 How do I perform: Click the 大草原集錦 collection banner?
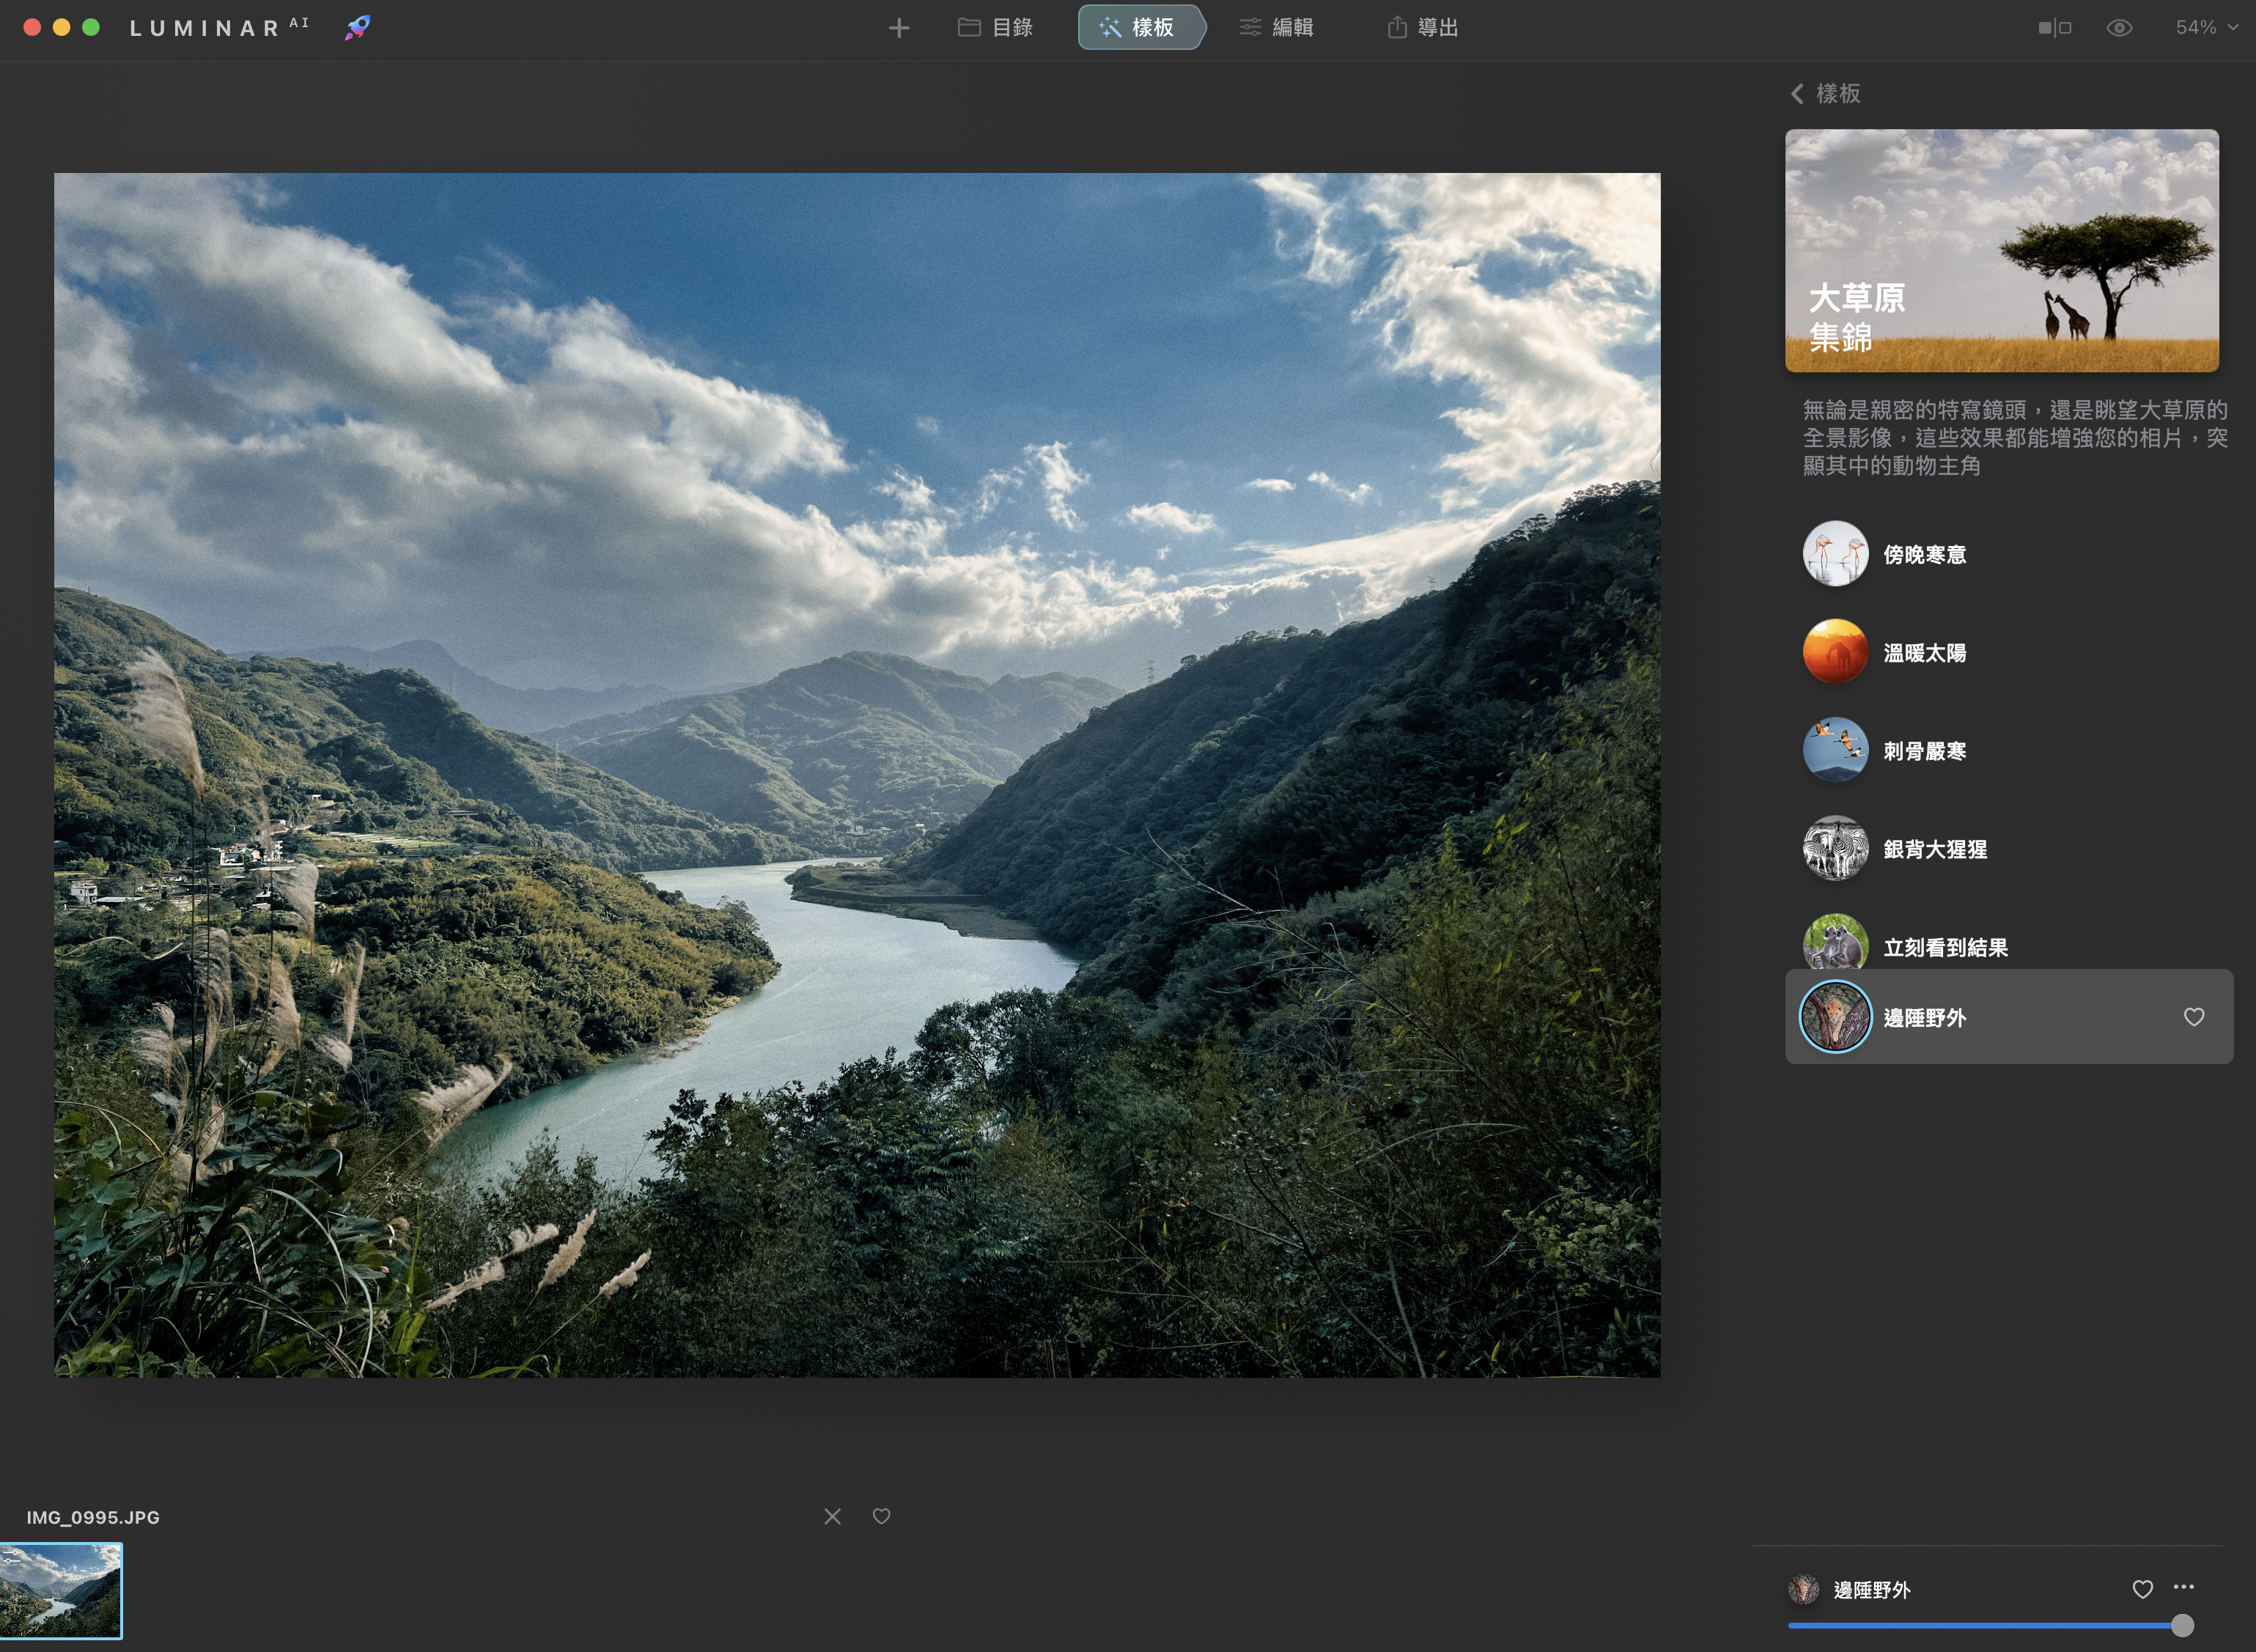[2001, 250]
